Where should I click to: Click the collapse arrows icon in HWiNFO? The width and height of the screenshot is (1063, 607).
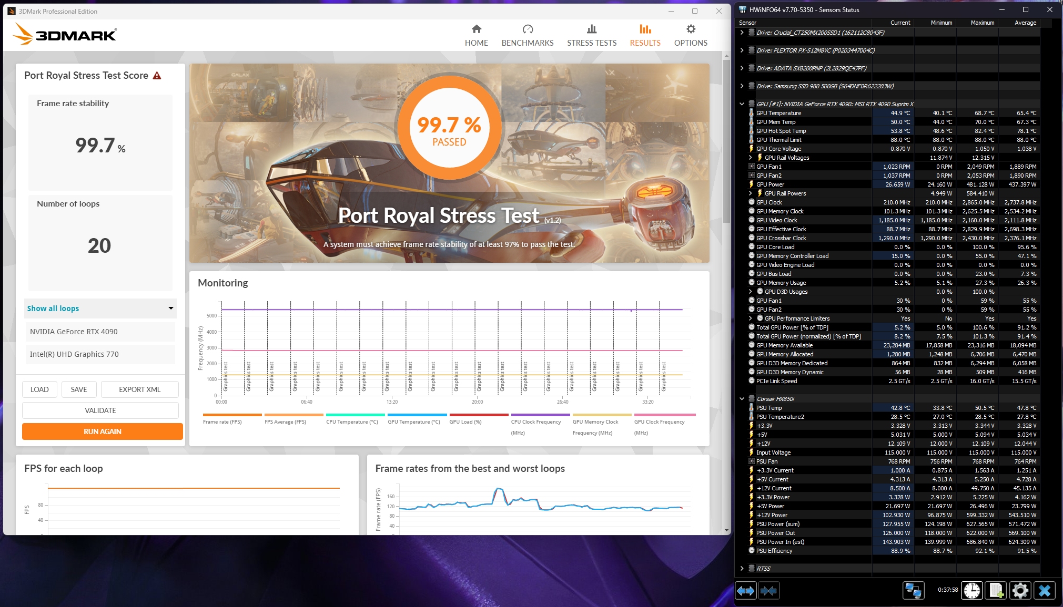click(x=768, y=591)
